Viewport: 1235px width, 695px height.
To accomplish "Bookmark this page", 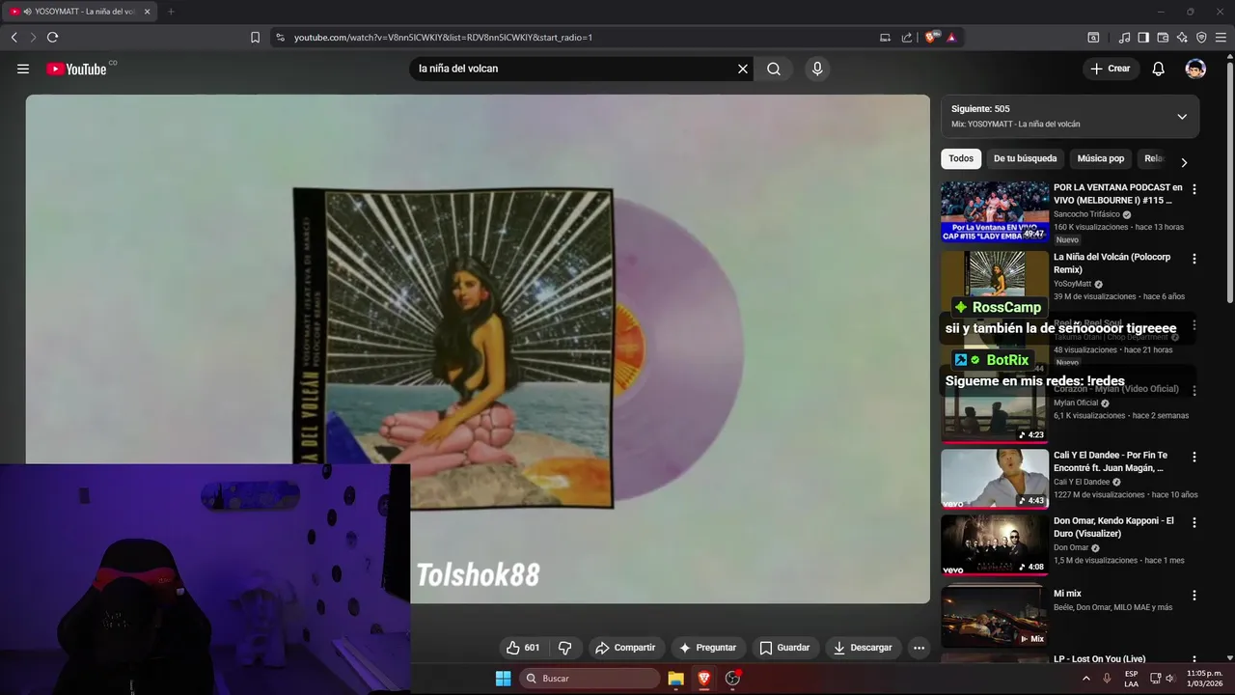I will click(x=255, y=38).
